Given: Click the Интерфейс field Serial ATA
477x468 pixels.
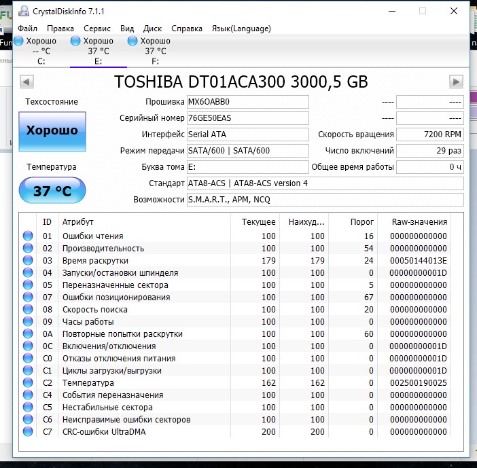Looking at the screenshot, I should tap(247, 134).
